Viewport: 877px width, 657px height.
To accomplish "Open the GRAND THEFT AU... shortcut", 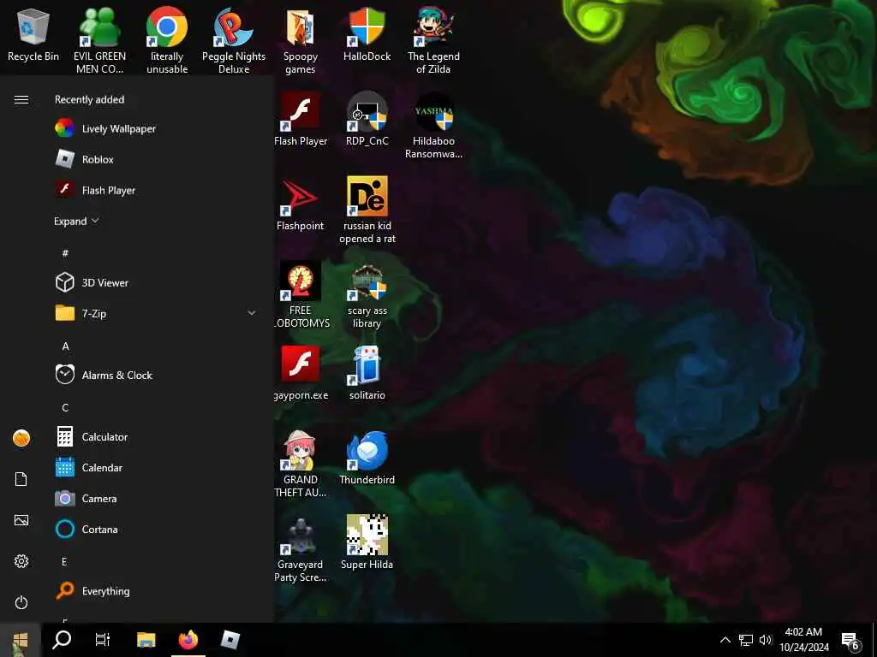I will 301,464.
